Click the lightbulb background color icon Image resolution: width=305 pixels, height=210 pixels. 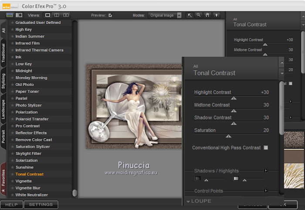[x=216, y=15]
